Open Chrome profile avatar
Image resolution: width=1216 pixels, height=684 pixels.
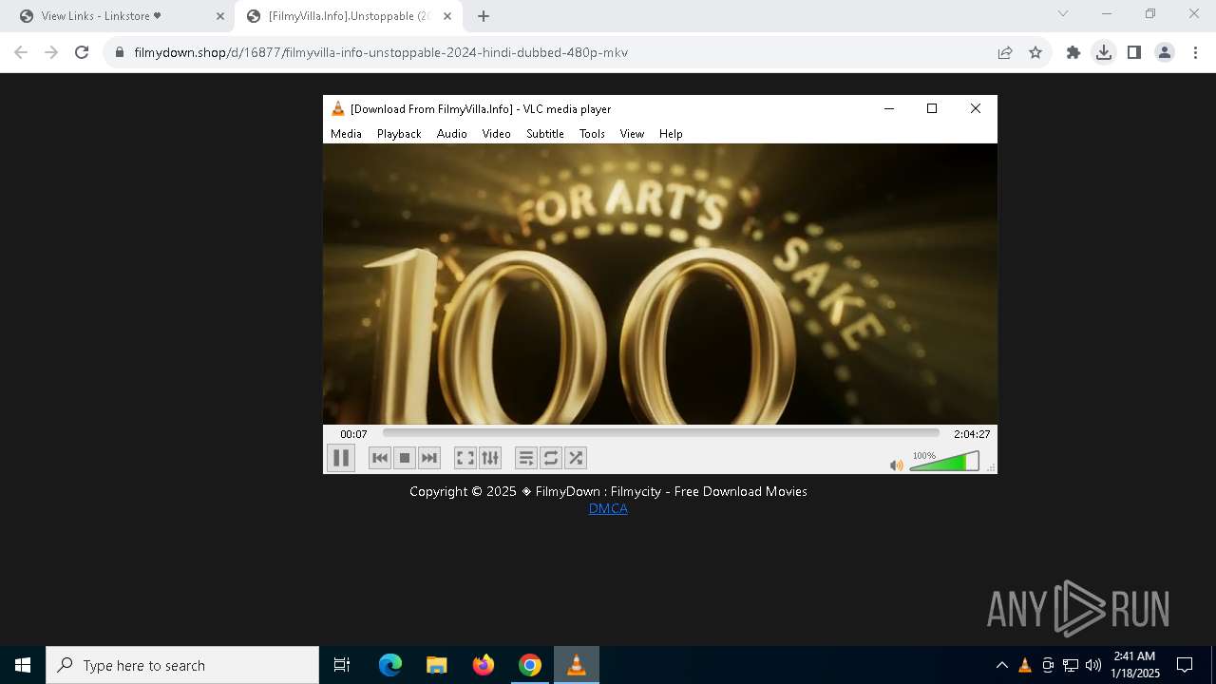1165,52
